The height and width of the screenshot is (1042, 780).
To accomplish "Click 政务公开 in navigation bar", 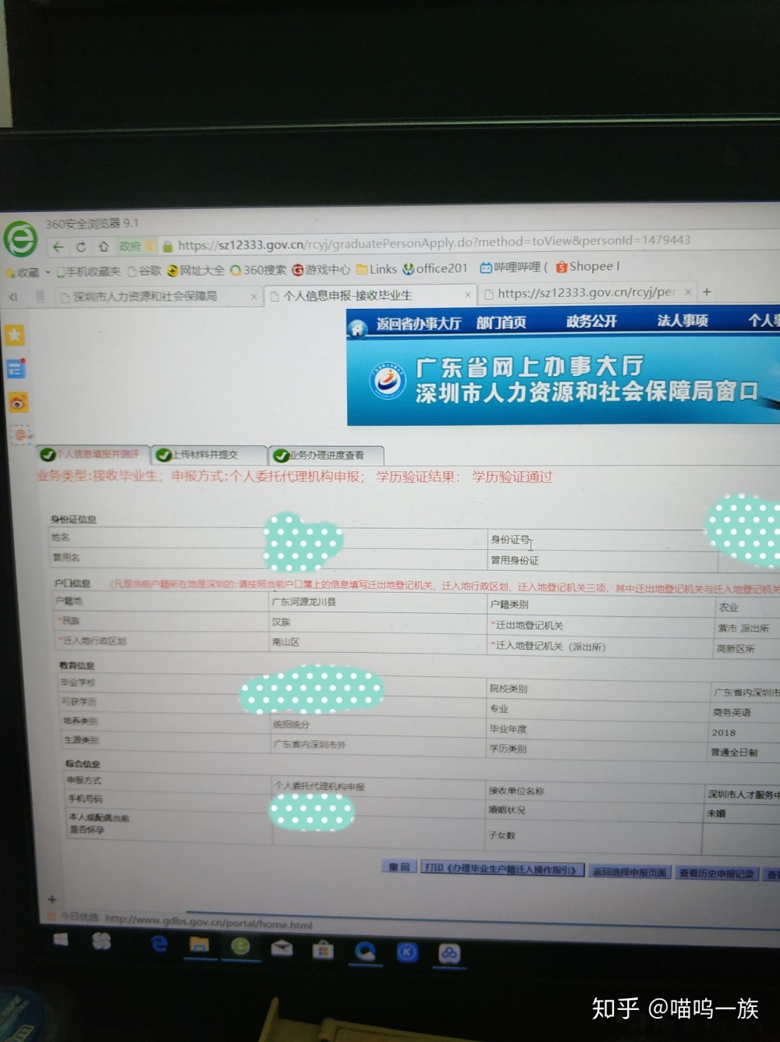I will coord(591,321).
